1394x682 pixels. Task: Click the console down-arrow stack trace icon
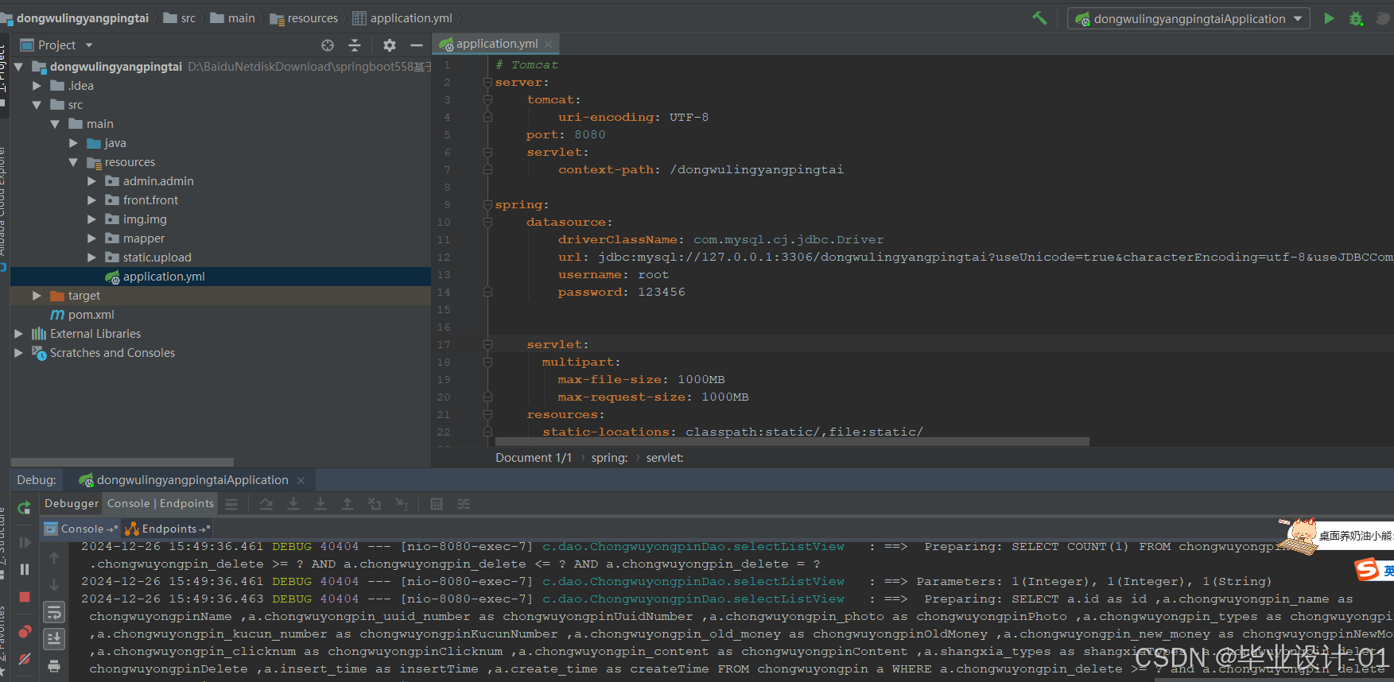point(54,585)
